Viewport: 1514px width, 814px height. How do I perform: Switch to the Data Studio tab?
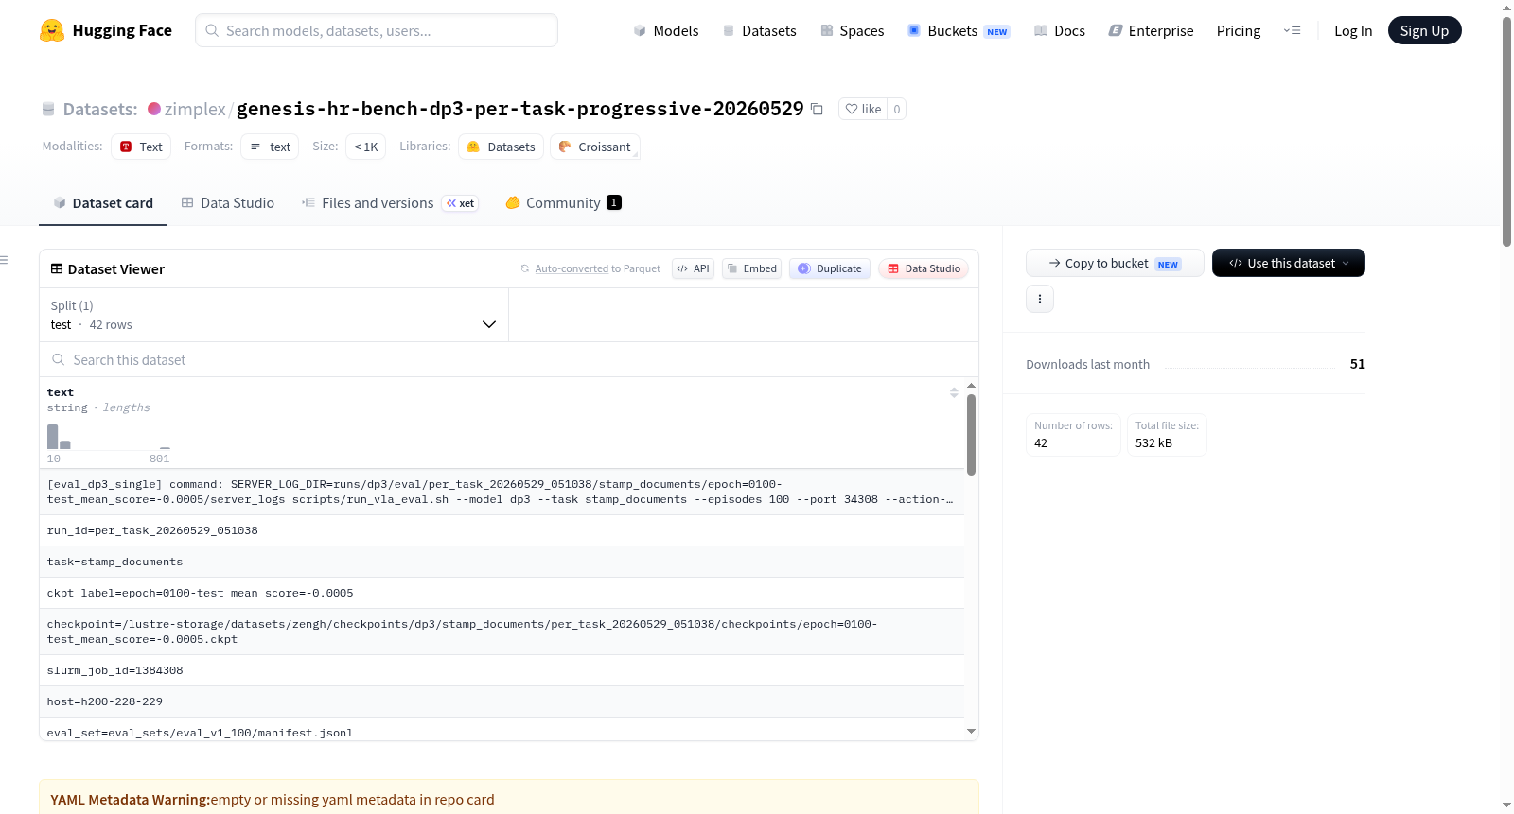[x=228, y=202]
